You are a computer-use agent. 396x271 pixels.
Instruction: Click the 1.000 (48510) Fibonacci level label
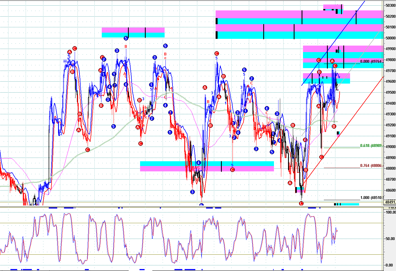pyautogui.click(x=371, y=198)
